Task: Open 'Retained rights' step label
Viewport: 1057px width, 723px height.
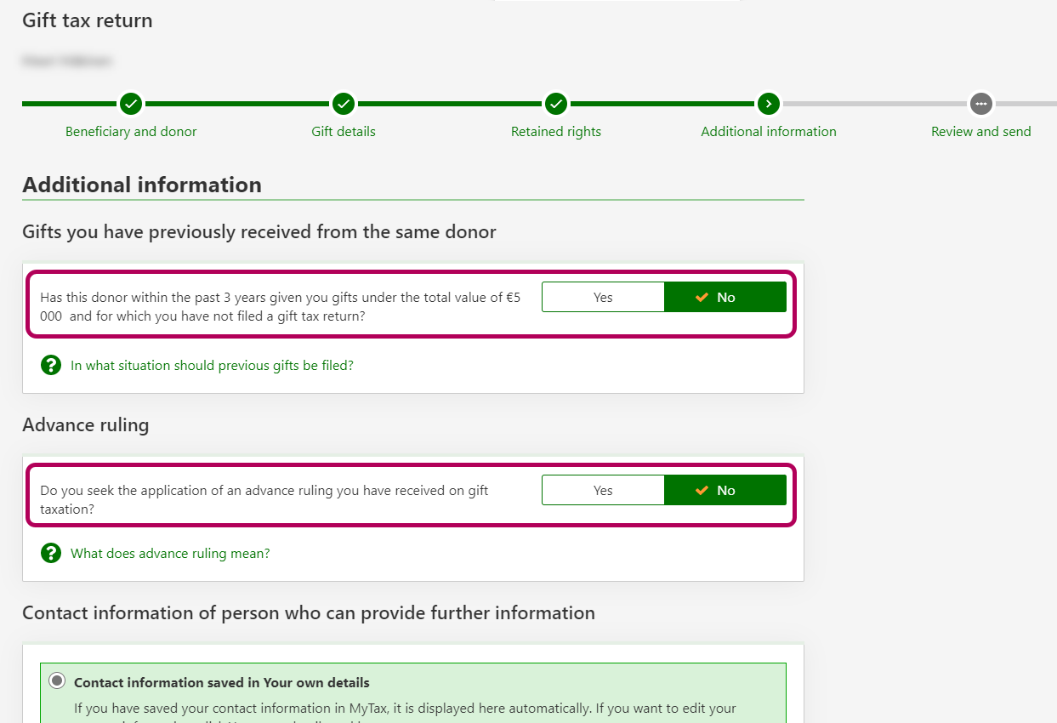Action: pos(556,132)
